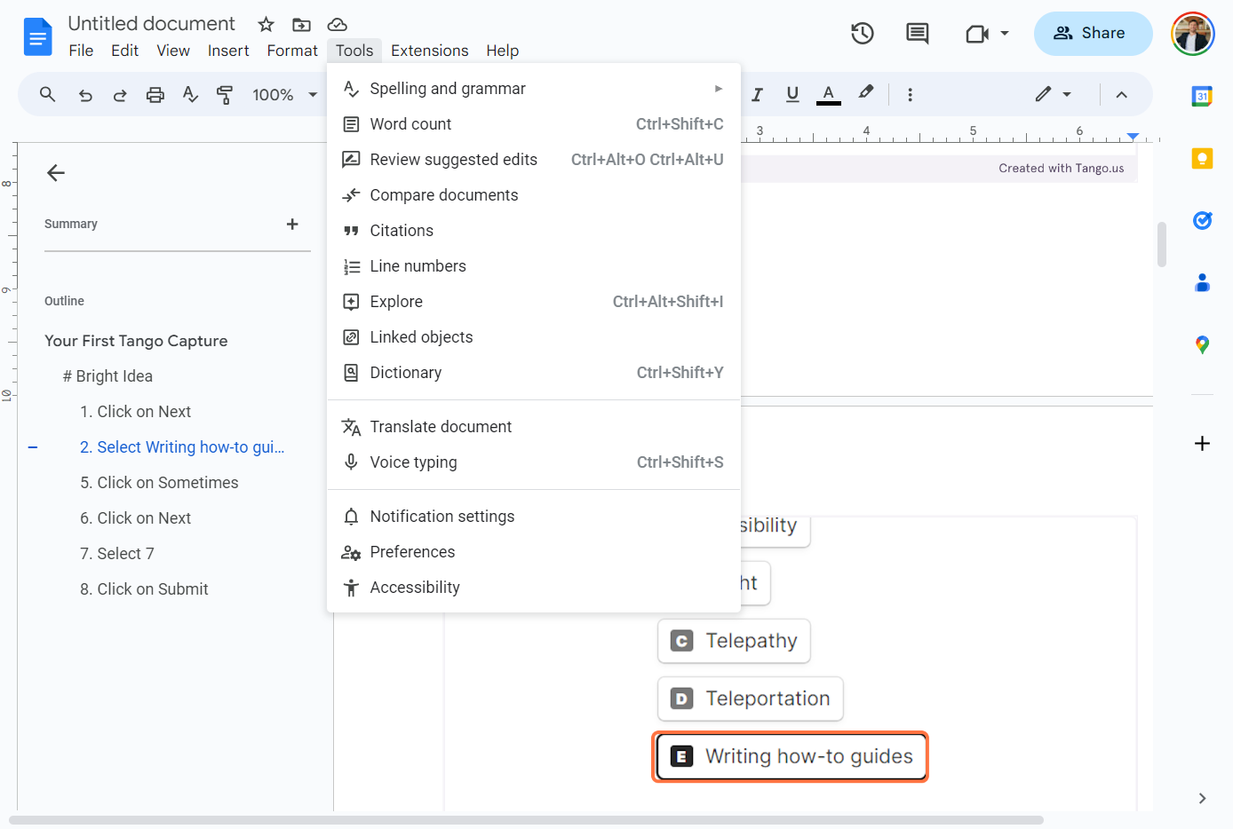Open Google Keep in the side panel

click(x=1202, y=158)
